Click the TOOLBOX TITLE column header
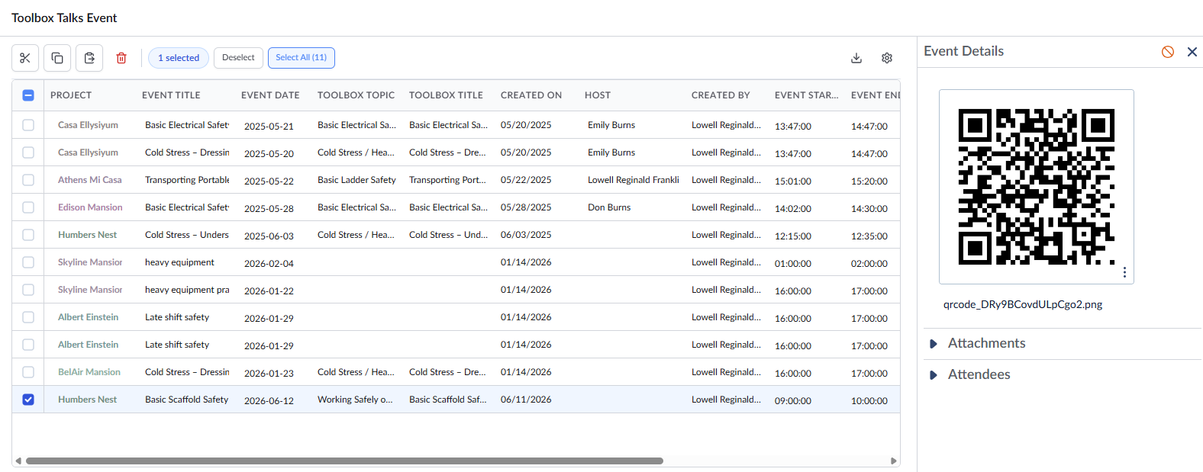The height and width of the screenshot is (472, 1203). 446,95
